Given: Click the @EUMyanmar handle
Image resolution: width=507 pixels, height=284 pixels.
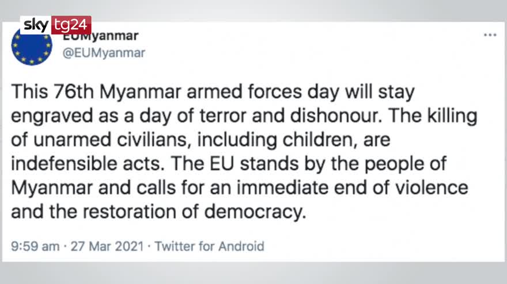Looking at the screenshot, I should [103, 53].
